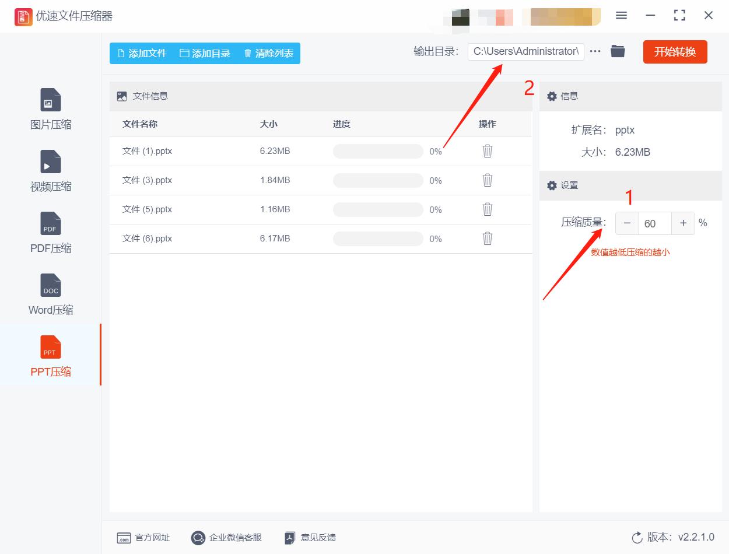Increase compression quality with plus button
This screenshot has width=729, height=554.
[683, 223]
